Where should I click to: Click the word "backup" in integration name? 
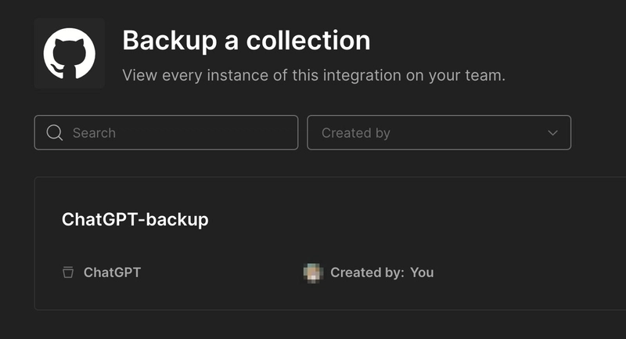178,220
